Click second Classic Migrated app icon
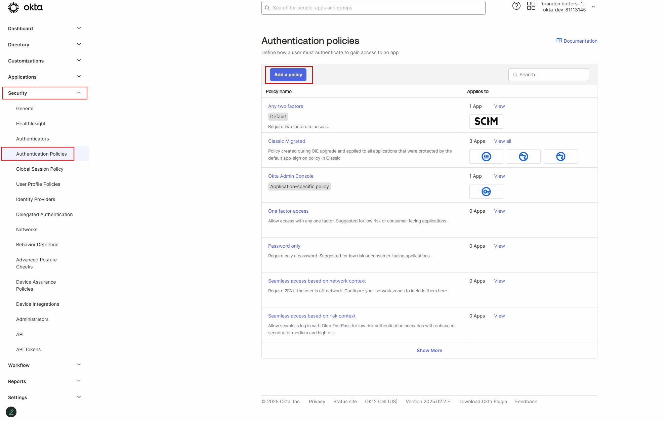The width and height of the screenshot is (666, 421). [x=524, y=157]
